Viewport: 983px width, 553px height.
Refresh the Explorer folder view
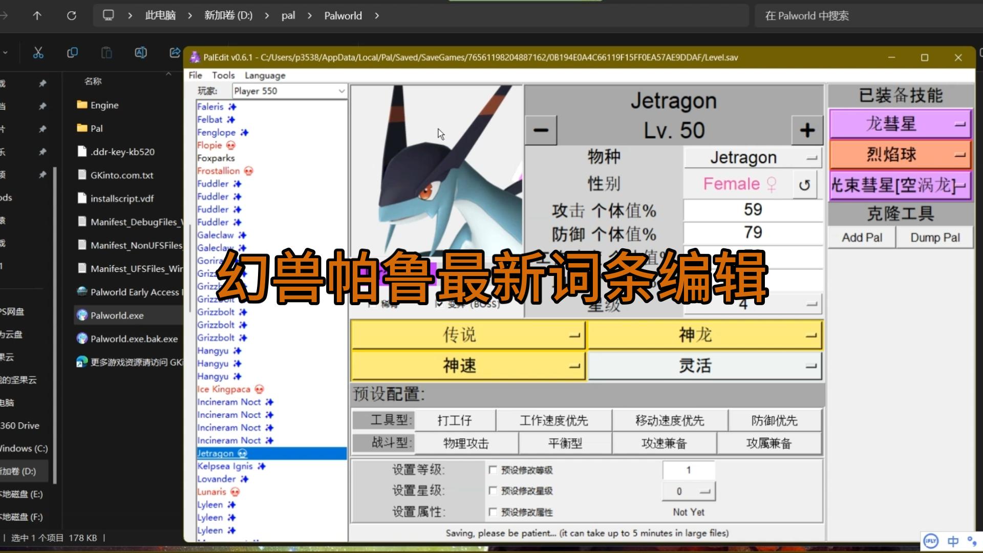click(x=72, y=16)
